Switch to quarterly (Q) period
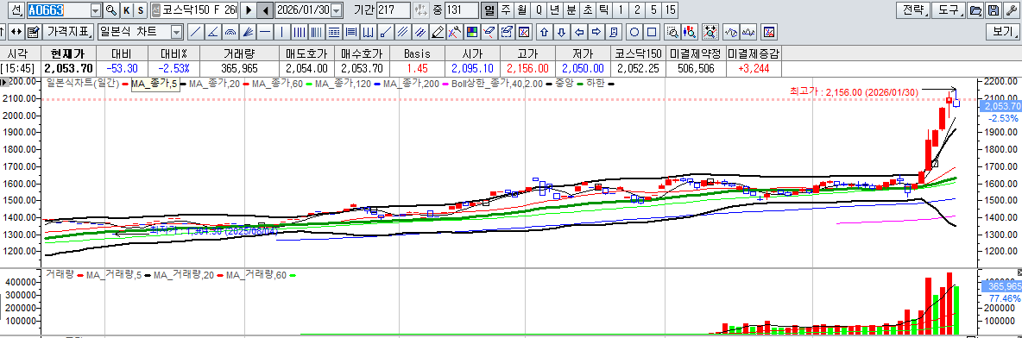This screenshot has height=338, width=1022. coord(539,10)
